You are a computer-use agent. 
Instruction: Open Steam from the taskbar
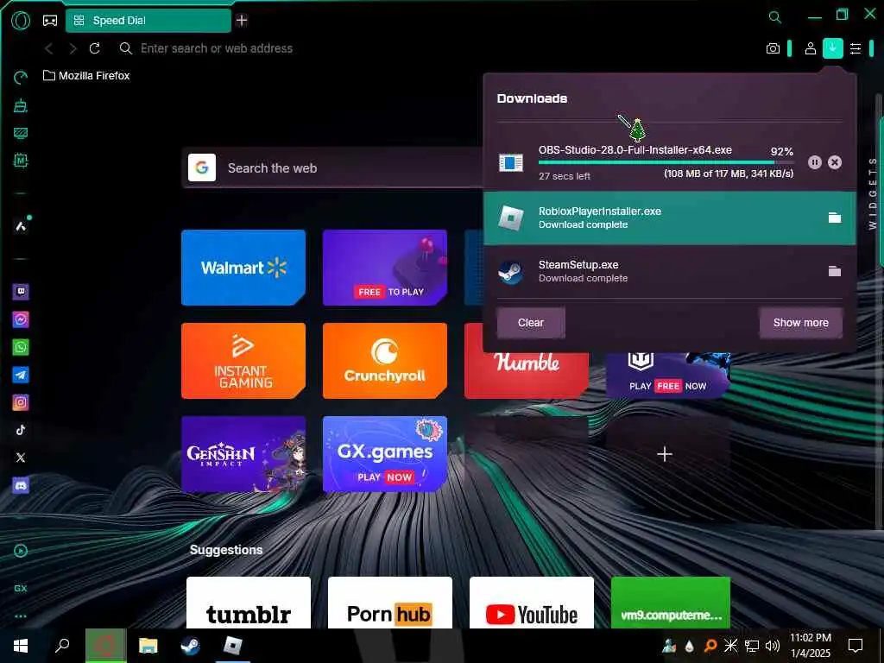coord(191,646)
